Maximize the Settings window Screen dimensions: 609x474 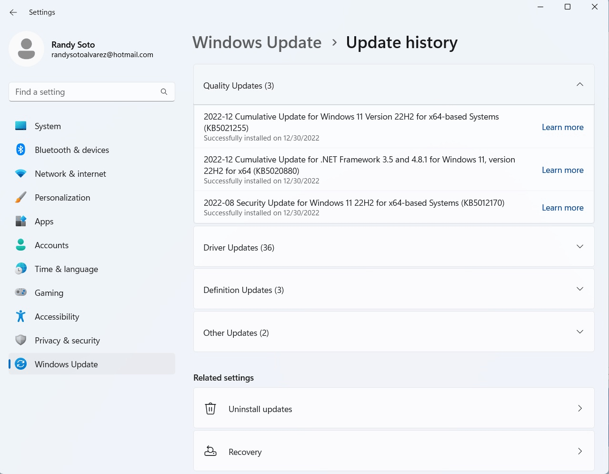pyautogui.click(x=568, y=7)
